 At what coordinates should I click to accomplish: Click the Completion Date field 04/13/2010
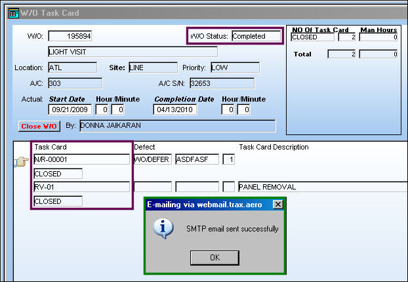175,110
